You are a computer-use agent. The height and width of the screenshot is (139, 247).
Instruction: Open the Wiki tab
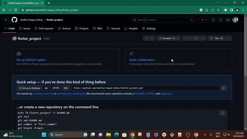[x=98, y=28]
